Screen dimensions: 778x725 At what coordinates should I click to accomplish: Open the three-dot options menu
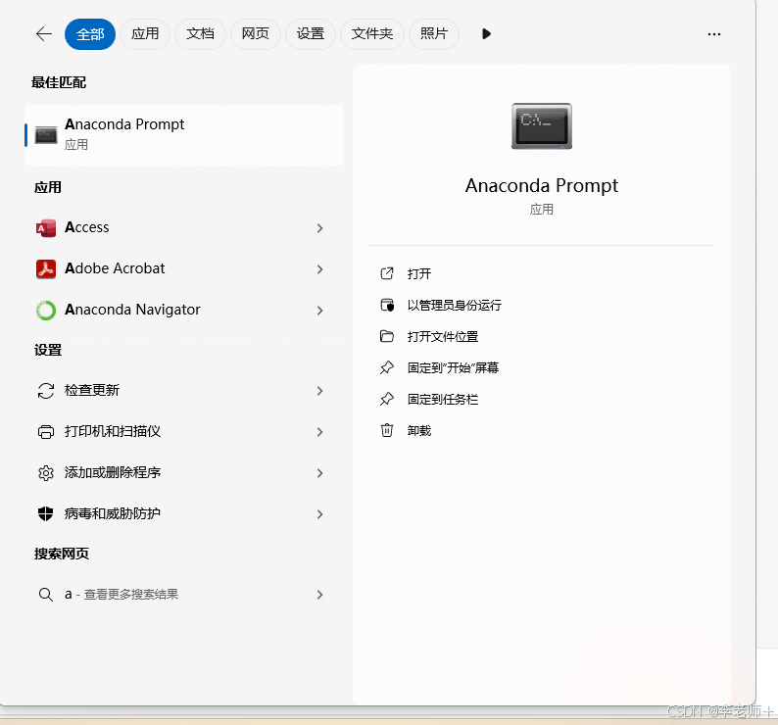pyautogui.click(x=714, y=34)
